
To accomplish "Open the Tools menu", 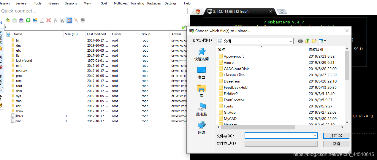I will click(x=38, y=3).
